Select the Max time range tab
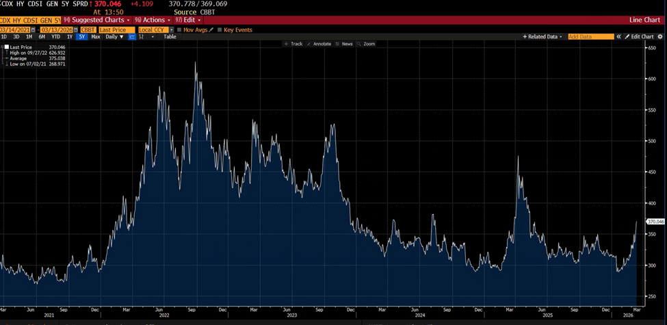The width and height of the screenshot is (667, 325). coord(95,37)
